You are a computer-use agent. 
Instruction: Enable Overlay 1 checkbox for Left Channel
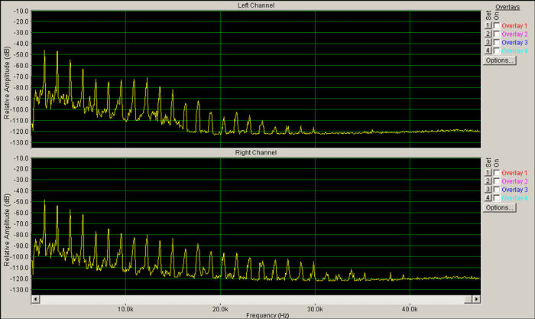click(497, 25)
